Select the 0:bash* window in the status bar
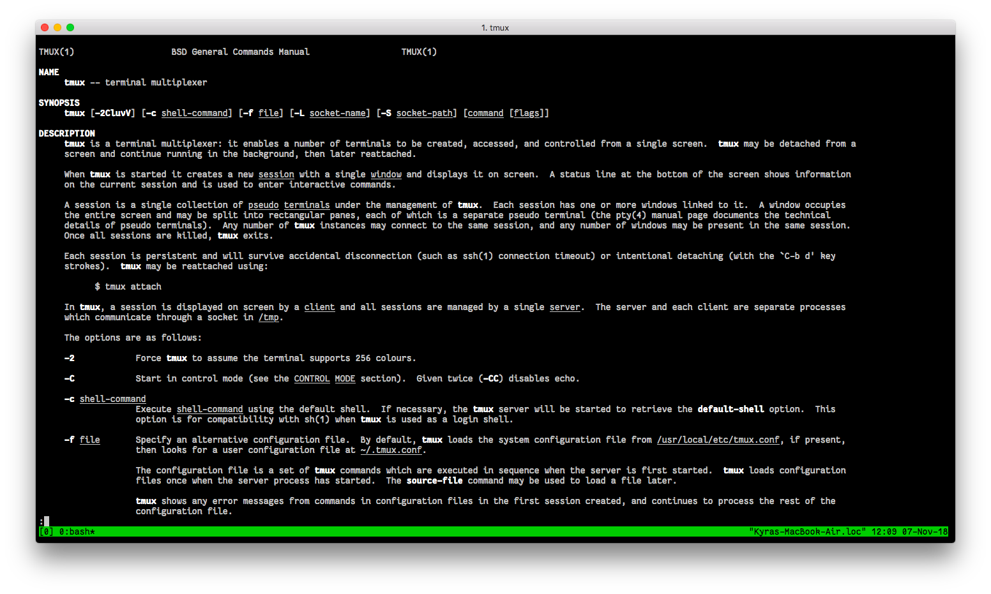The width and height of the screenshot is (991, 594). pos(76,530)
